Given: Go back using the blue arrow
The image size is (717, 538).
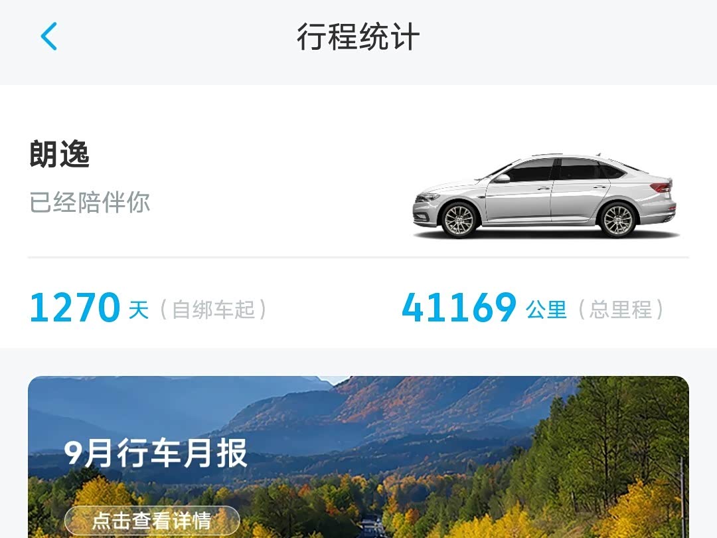Looking at the screenshot, I should point(49,36).
